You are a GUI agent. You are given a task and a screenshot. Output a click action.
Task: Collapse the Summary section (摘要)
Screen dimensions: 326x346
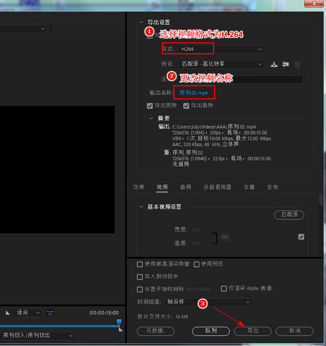[x=151, y=118]
